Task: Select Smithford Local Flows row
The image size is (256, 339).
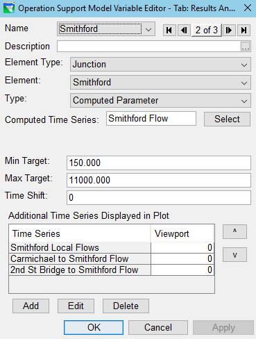Action: 112,247
